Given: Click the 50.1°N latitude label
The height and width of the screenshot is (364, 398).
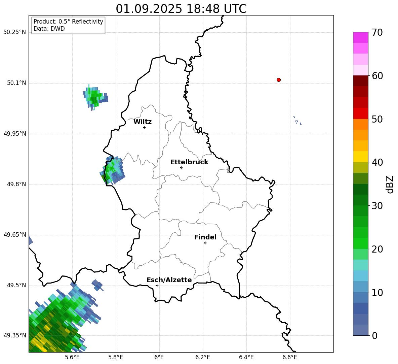Looking at the screenshot, I should click(x=16, y=83).
